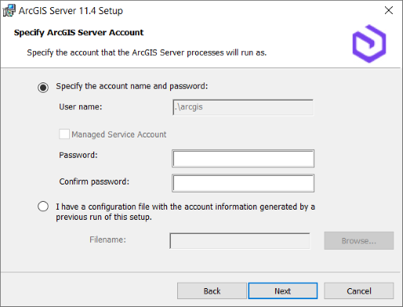The height and width of the screenshot is (307, 403).
Task: Close the ArcGIS Server Setup window
Action: [x=389, y=10]
